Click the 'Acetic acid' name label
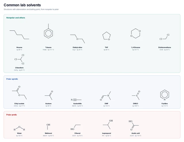The width and height of the screenshot is (184, 142). (135, 133)
